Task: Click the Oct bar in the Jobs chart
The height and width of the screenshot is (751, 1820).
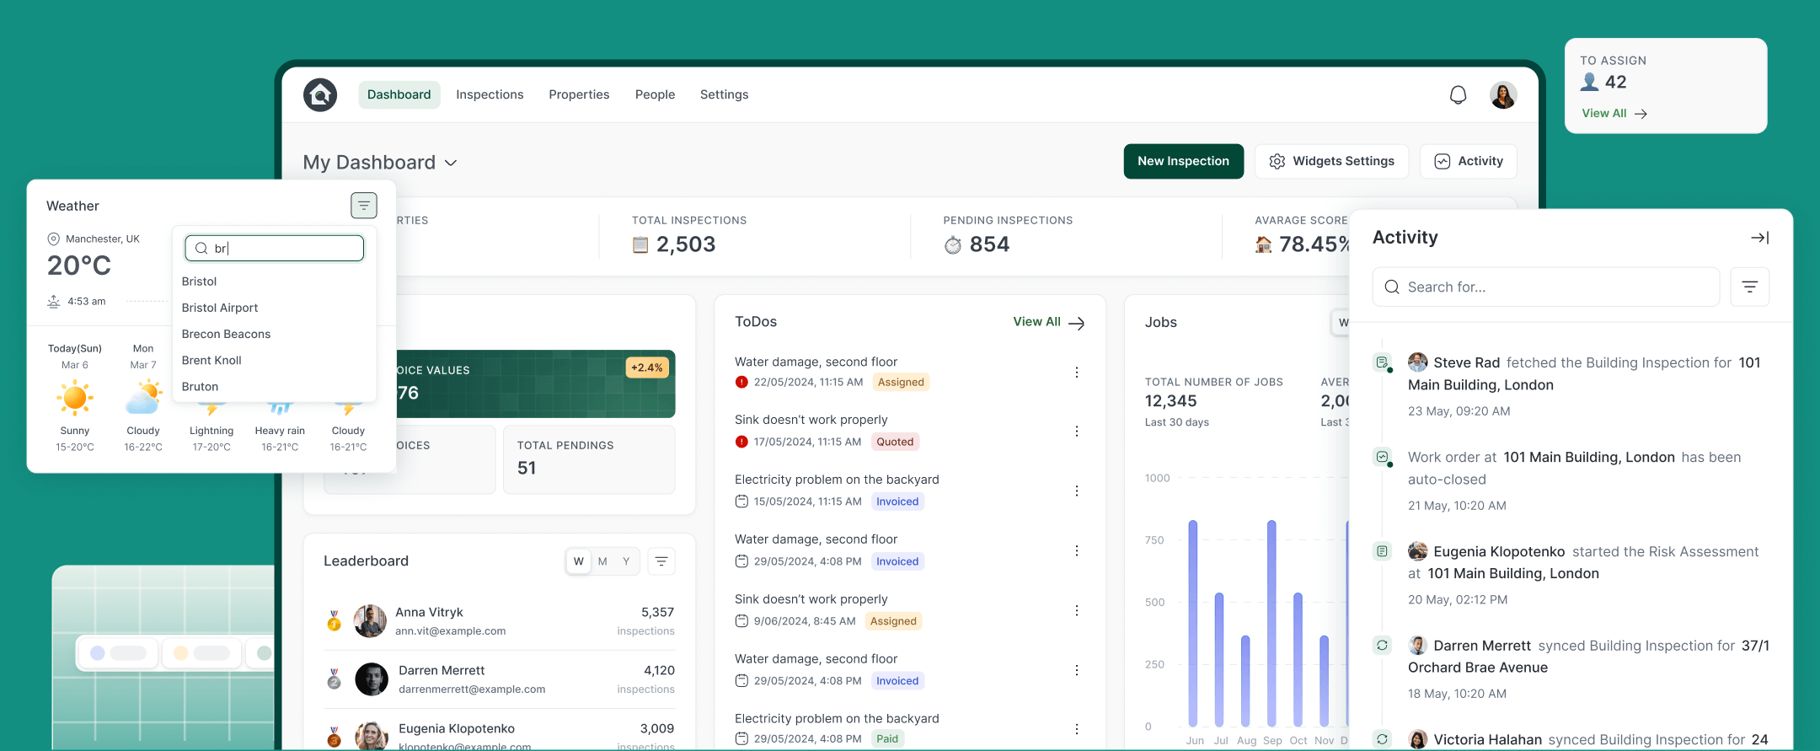Action: (1298, 659)
